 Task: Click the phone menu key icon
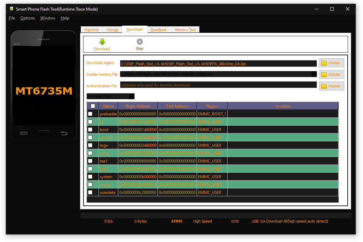[x=24, y=133]
